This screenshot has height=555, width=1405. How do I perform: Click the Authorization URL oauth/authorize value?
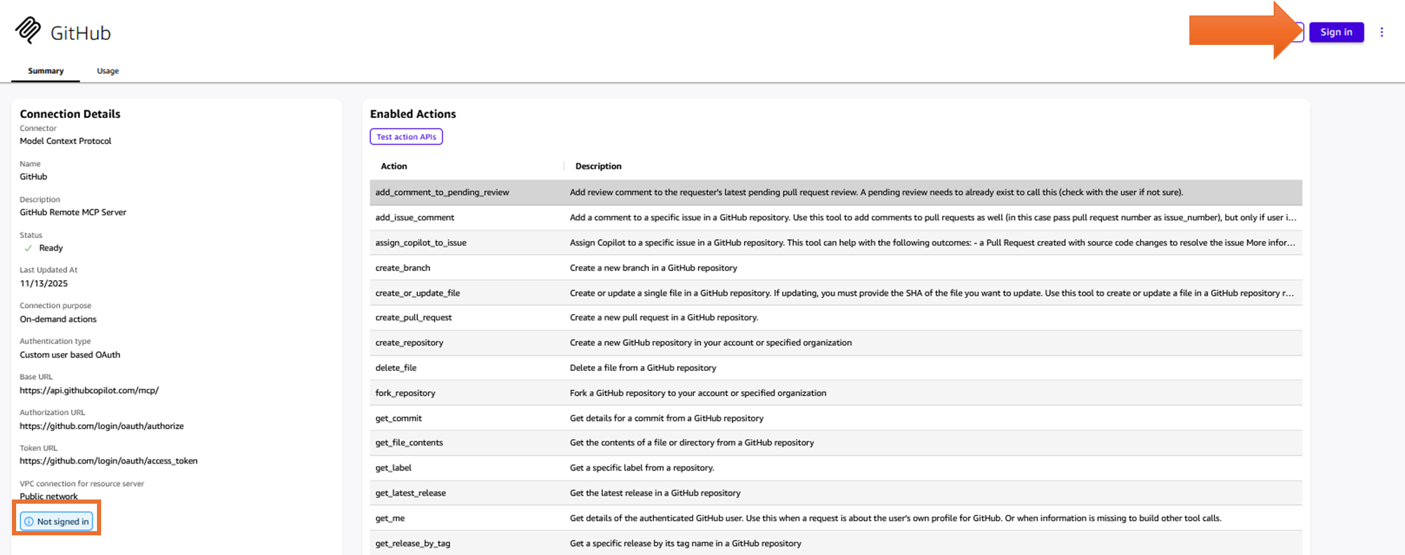(x=102, y=426)
